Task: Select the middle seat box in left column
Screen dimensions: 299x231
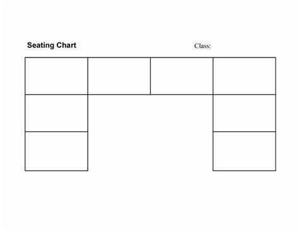Action: coord(56,113)
